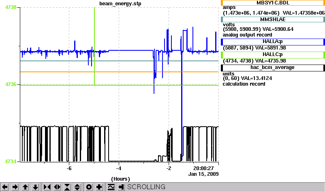The image size is (325, 192).
Task: Click the 4734 y-axis label
Action: (x=11, y=162)
